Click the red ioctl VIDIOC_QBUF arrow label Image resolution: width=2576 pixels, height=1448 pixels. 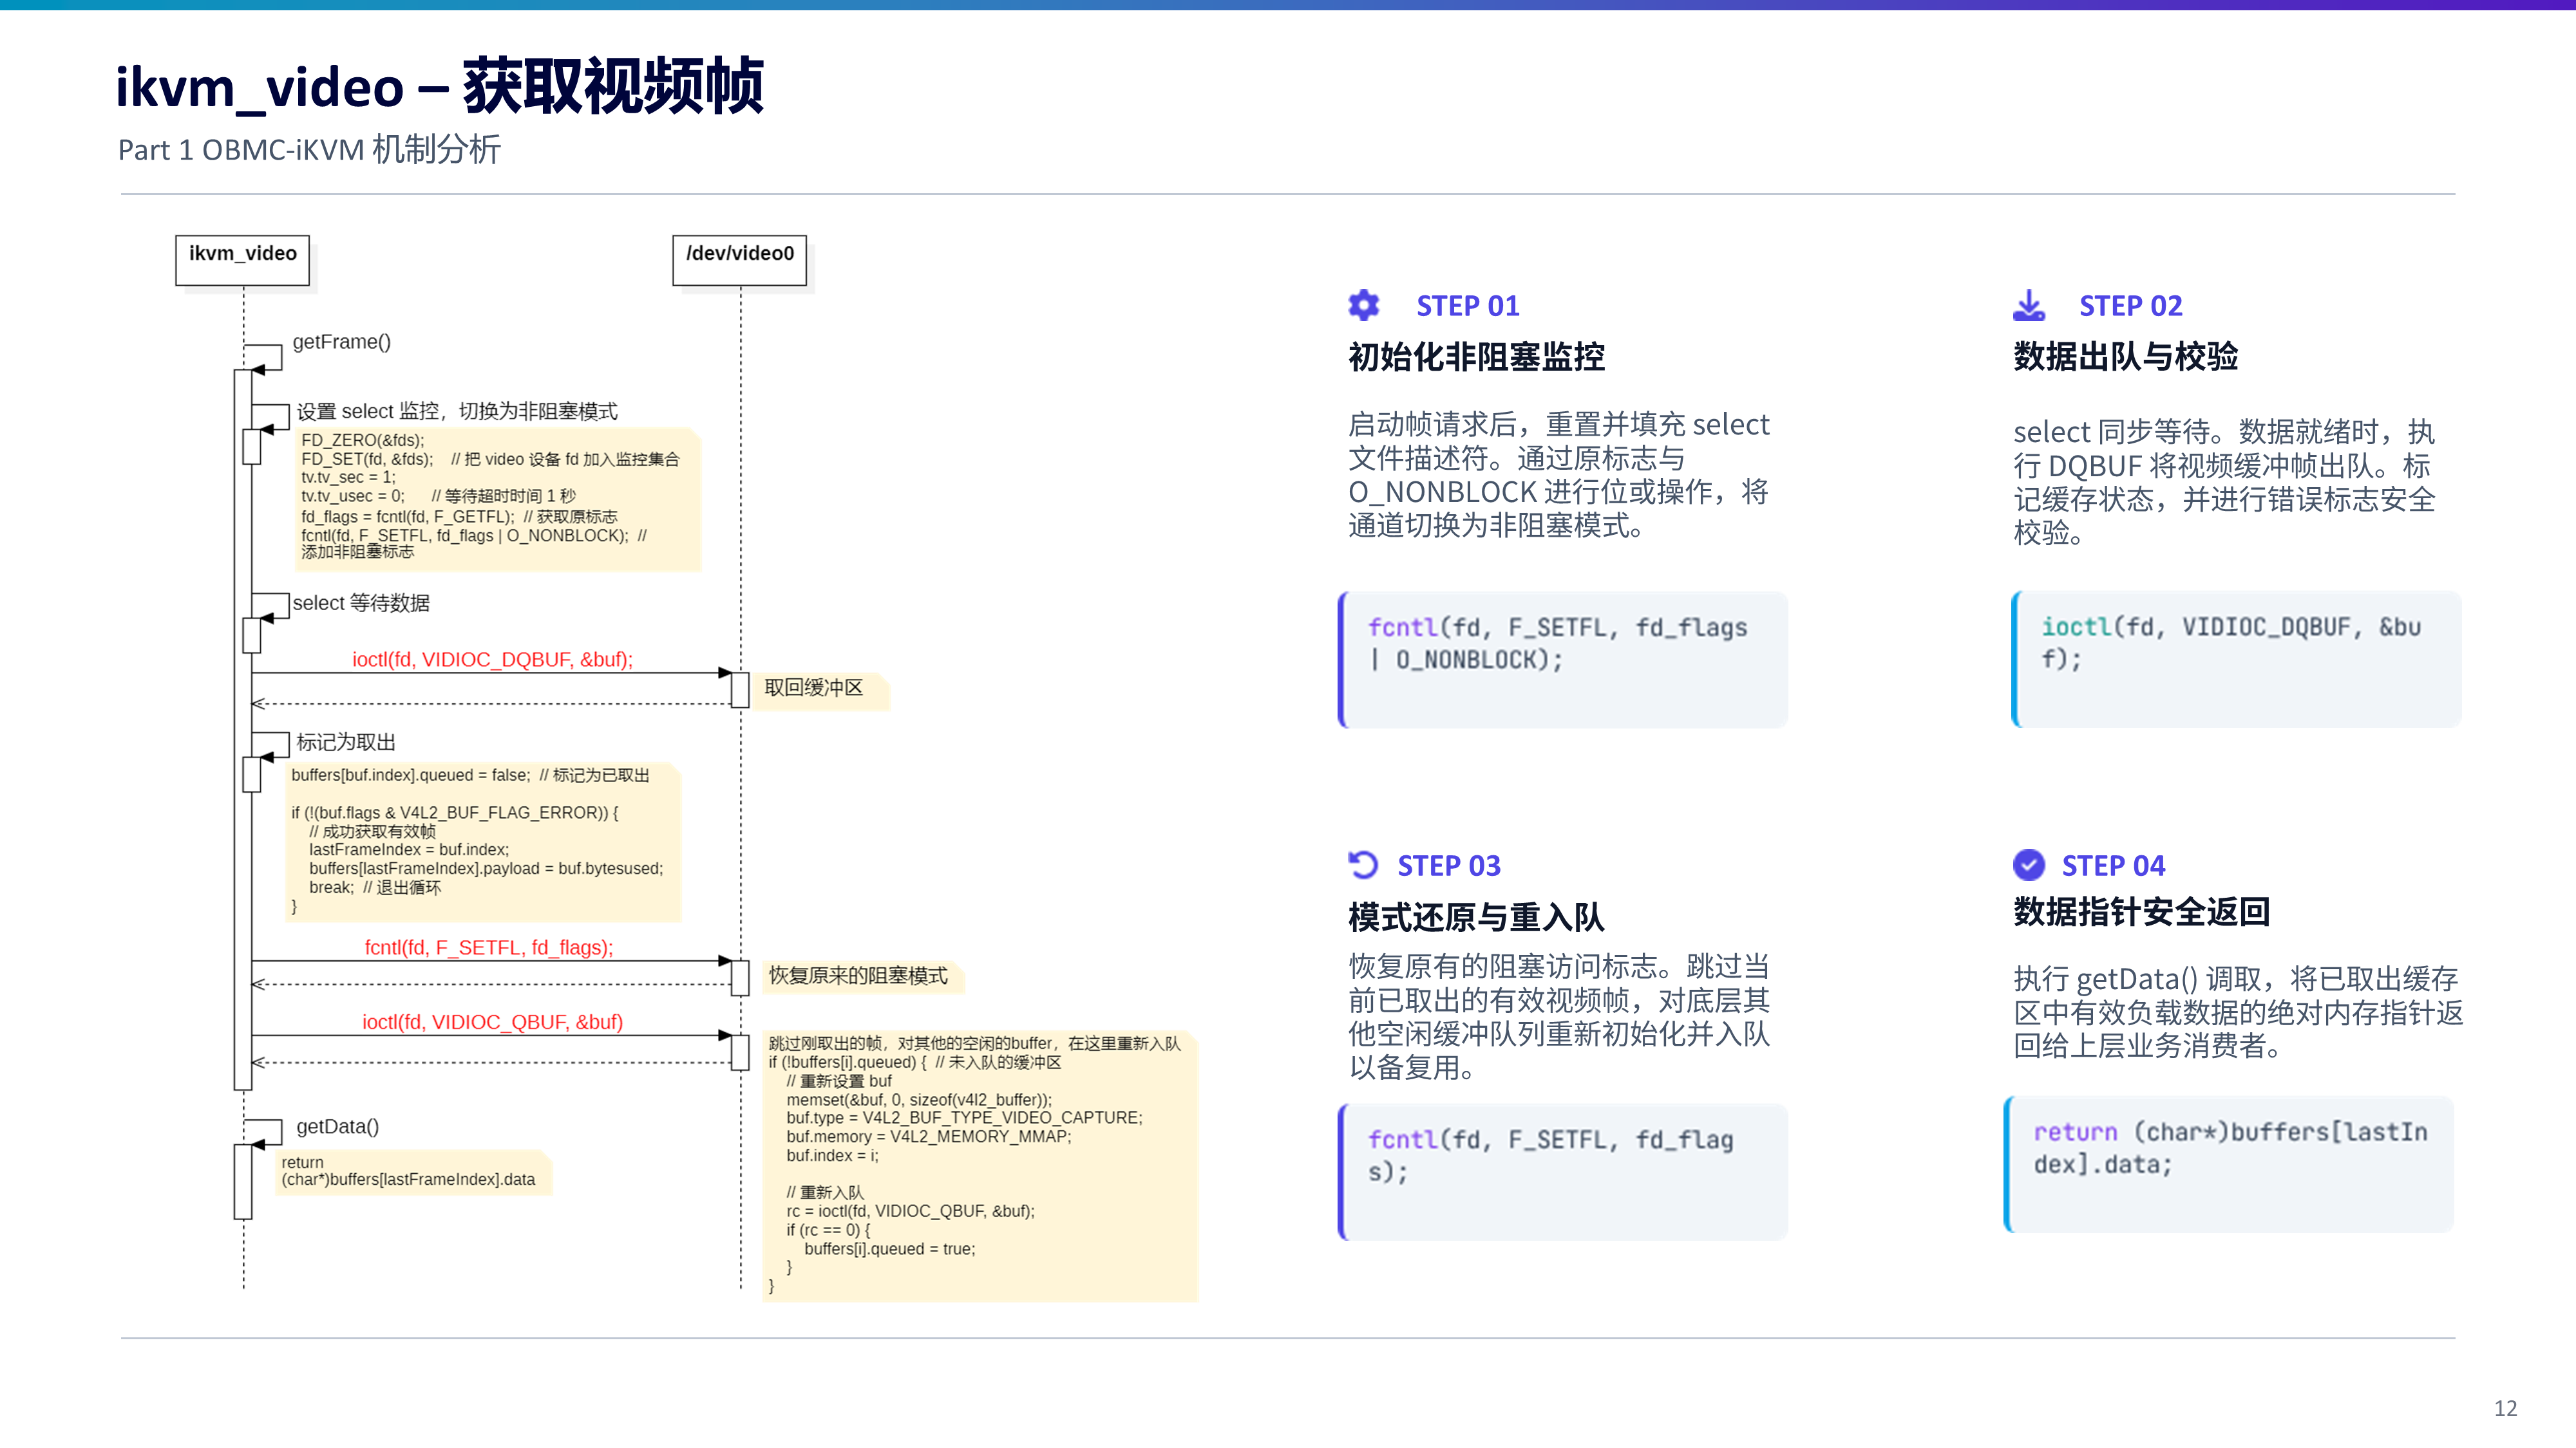pos(492,1021)
